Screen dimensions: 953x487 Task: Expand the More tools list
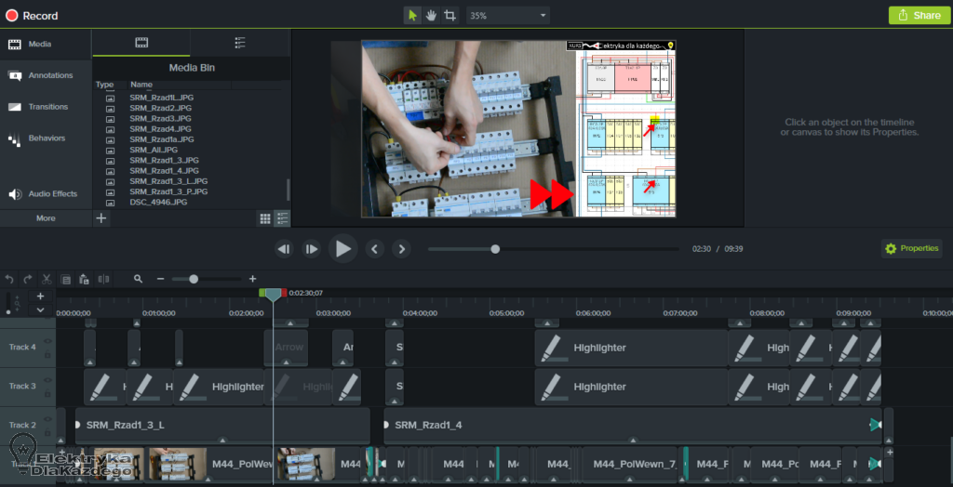click(46, 218)
